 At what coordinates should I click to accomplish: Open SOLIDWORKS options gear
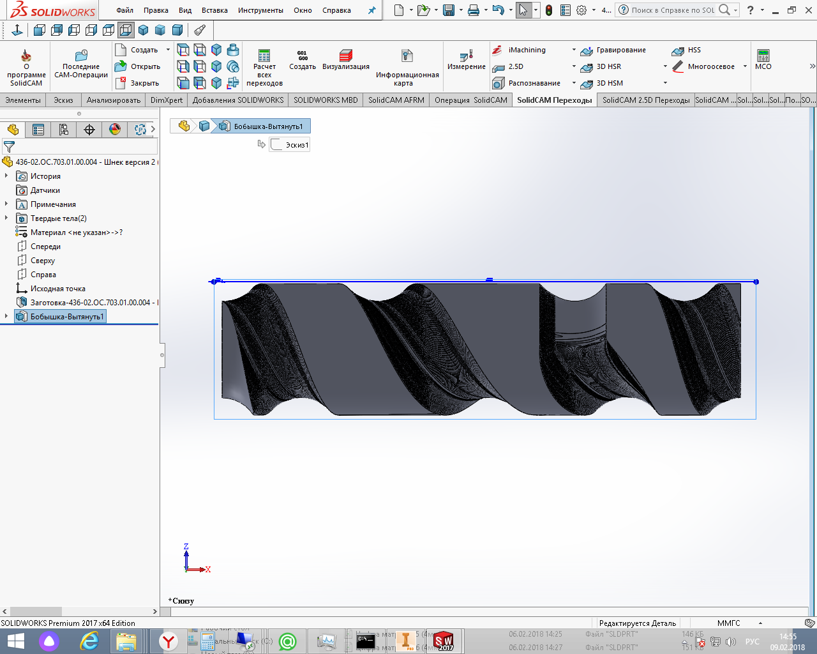(581, 10)
